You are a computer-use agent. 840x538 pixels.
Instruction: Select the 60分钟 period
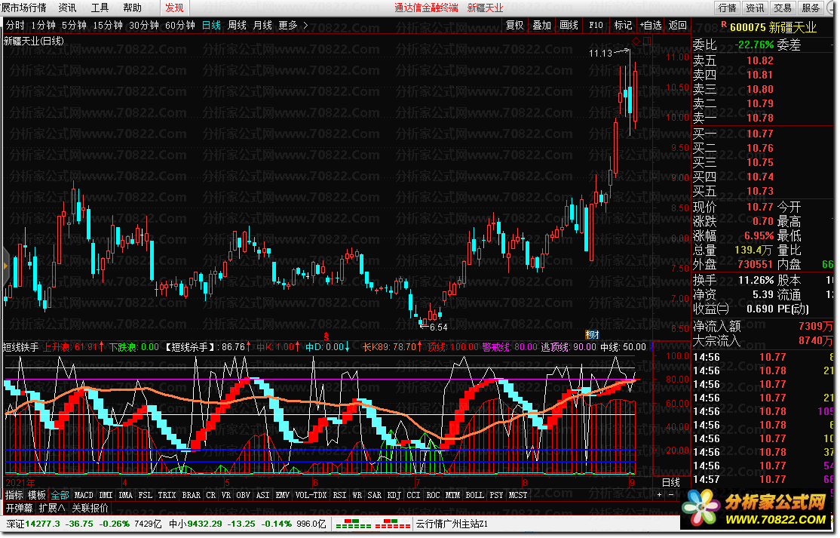180,25
